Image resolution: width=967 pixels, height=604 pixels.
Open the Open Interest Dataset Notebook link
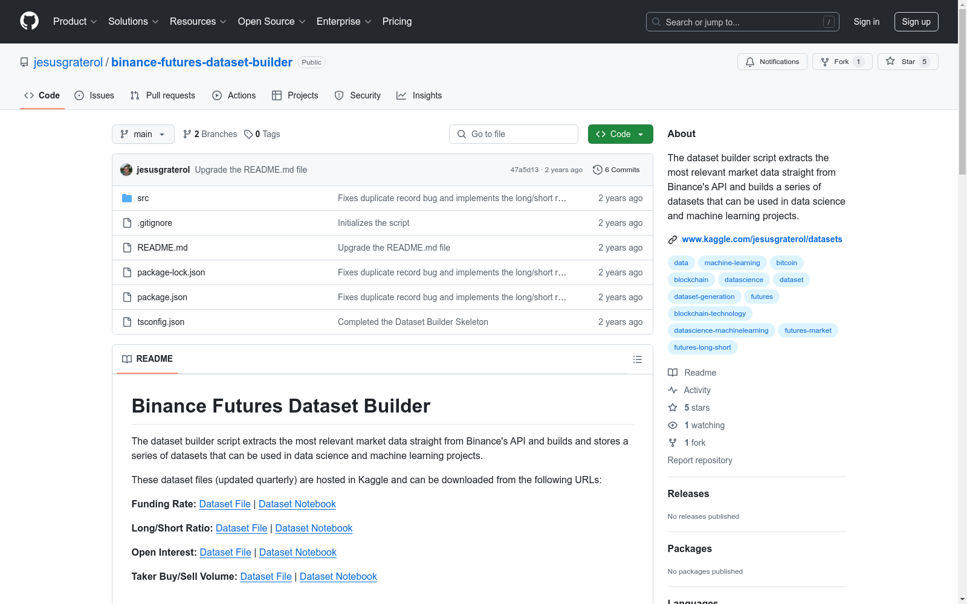[x=298, y=552]
